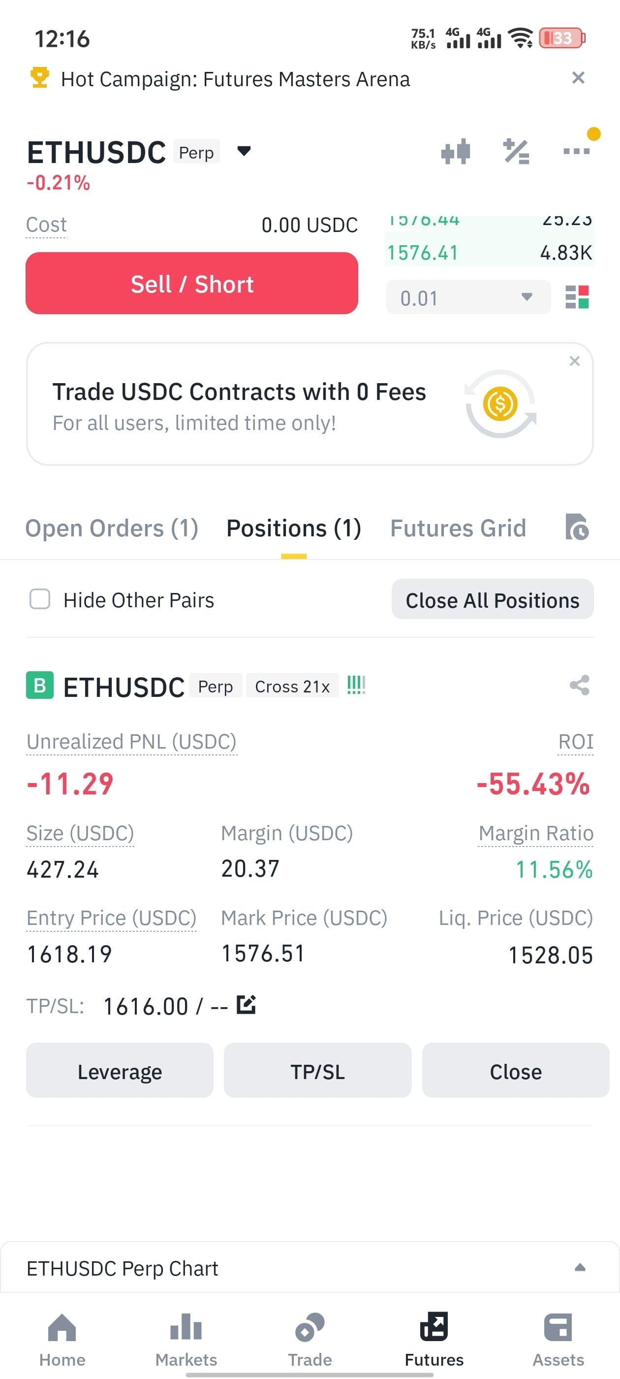The height and width of the screenshot is (1379, 620).
Task: Tap the Close All Positions button
Action: pyautogui.click(x=492, y=599)
